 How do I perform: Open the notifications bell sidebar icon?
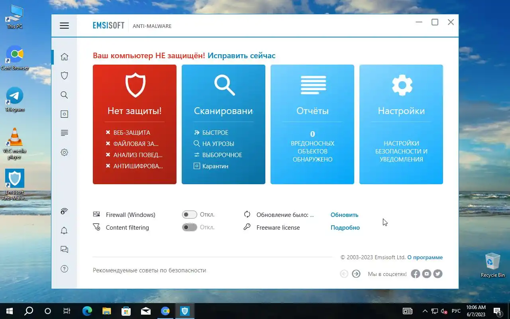64,230
